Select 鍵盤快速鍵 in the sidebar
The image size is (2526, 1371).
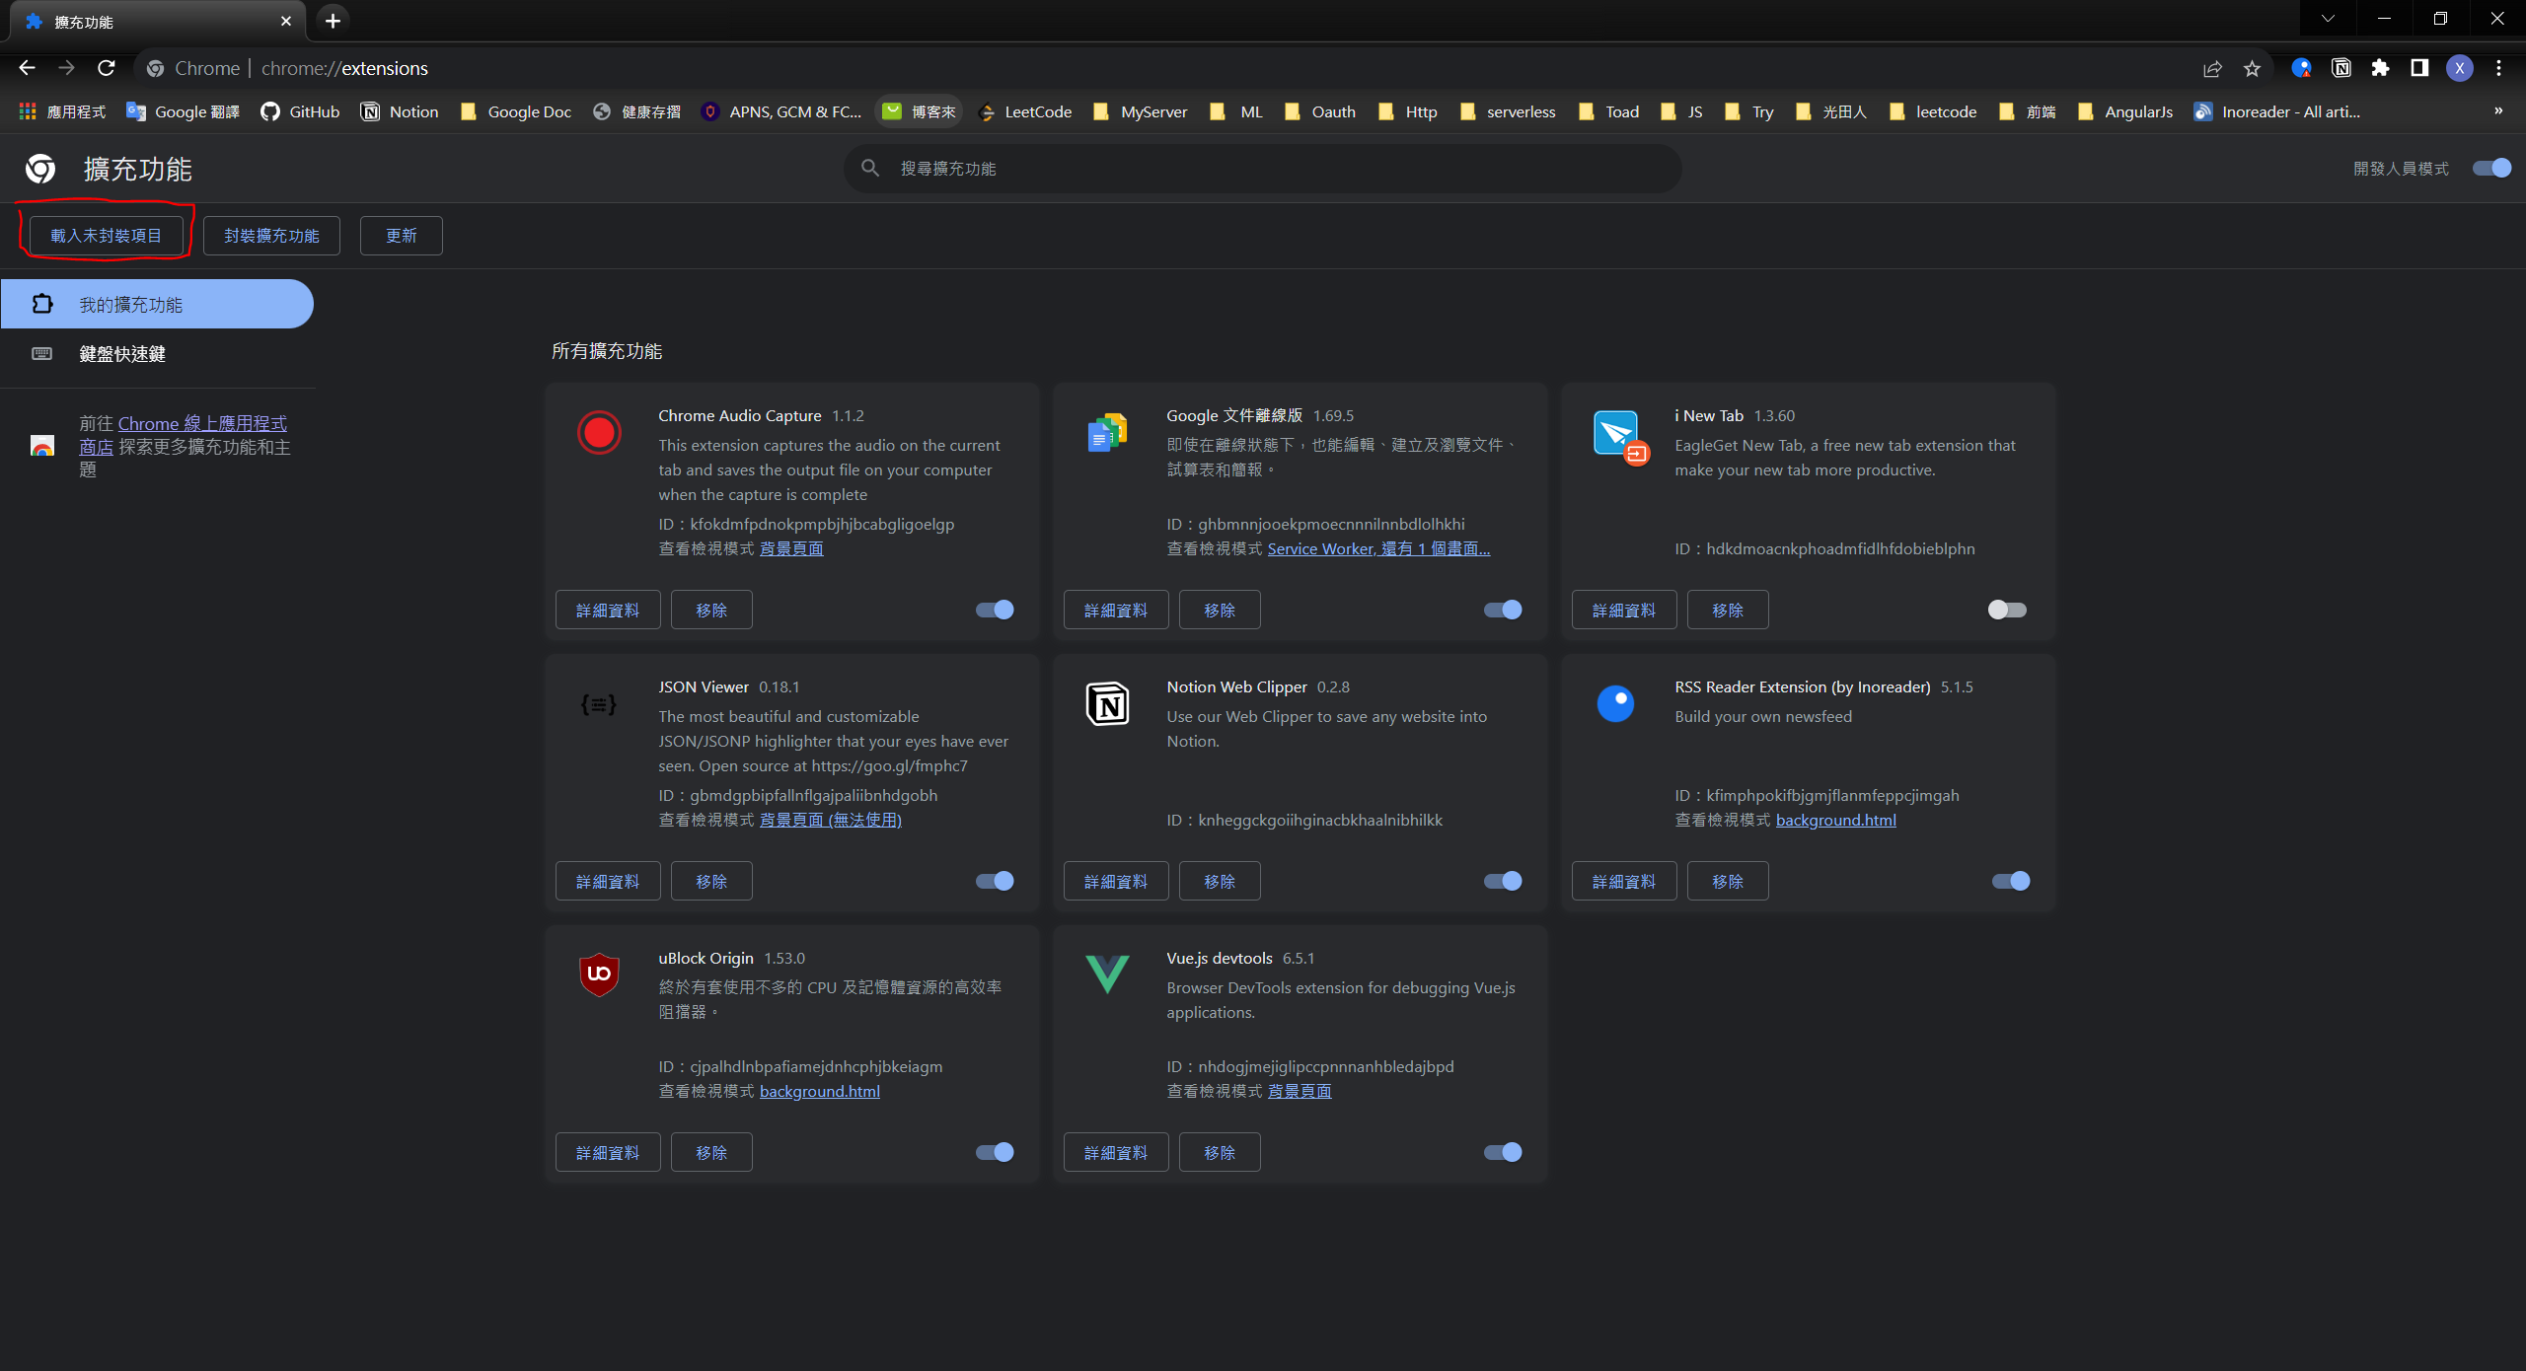122,354
